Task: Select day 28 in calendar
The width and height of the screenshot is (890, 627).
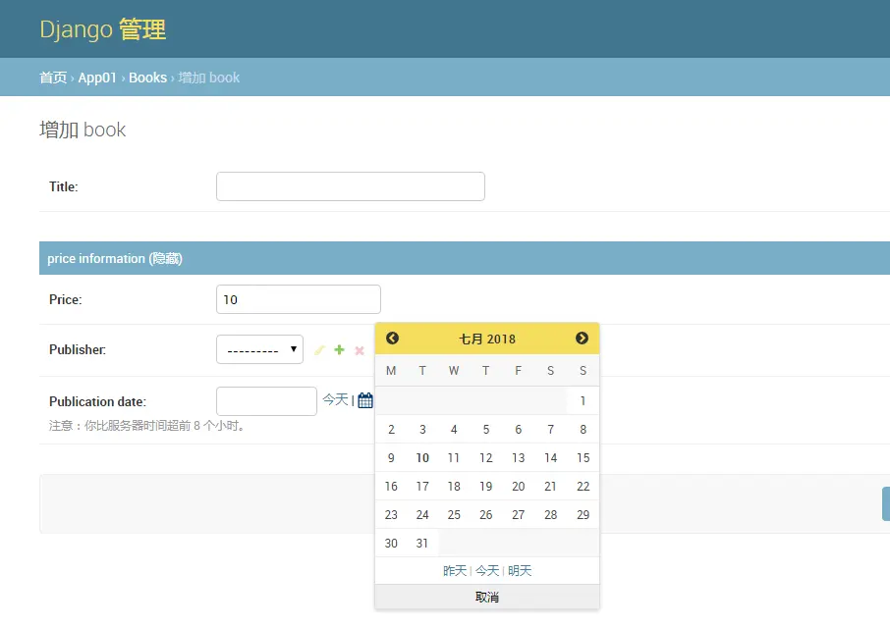Action: coord(550,514)
